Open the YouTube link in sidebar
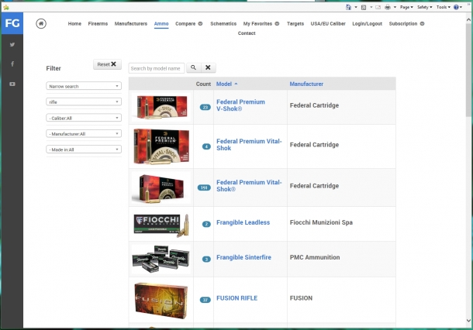473x330 pixels. [12, 84]
